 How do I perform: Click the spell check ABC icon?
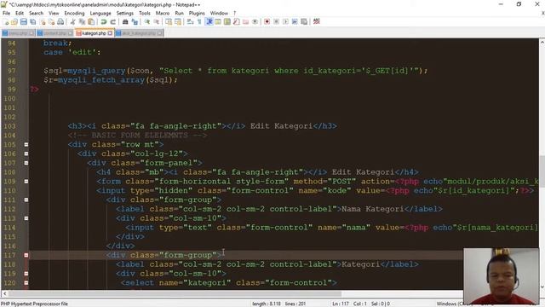coord(316,21)
